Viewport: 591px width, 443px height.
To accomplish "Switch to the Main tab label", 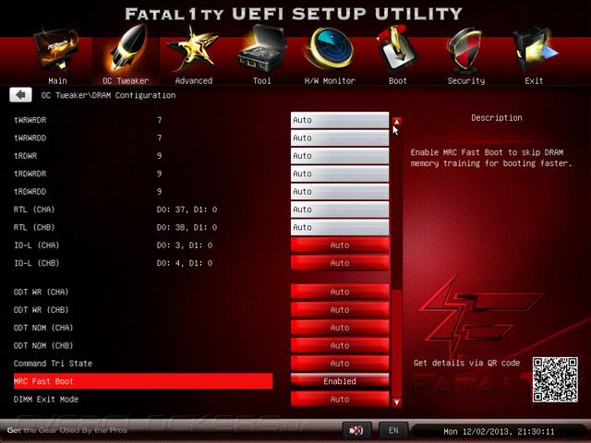I will [57, 80].
